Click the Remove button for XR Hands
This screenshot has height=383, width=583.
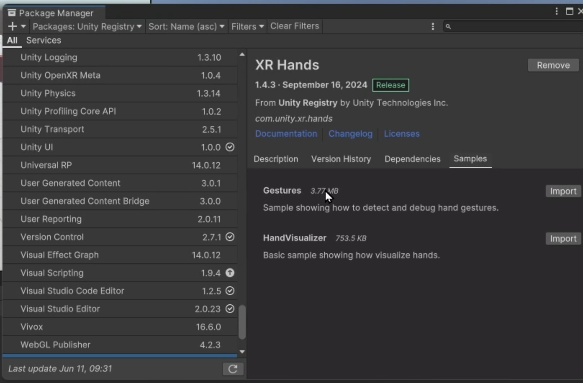point(553,65)
